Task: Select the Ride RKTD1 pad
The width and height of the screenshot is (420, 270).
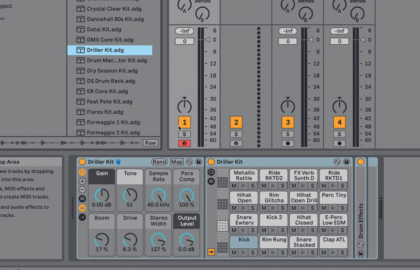Action: [334, 175]
